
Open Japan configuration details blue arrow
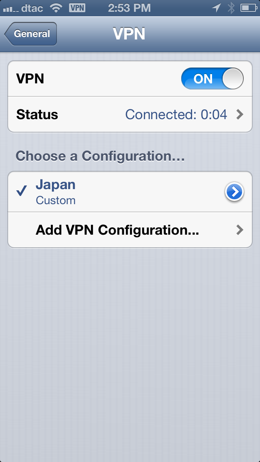pyautogui.click(x=234, y=192)
